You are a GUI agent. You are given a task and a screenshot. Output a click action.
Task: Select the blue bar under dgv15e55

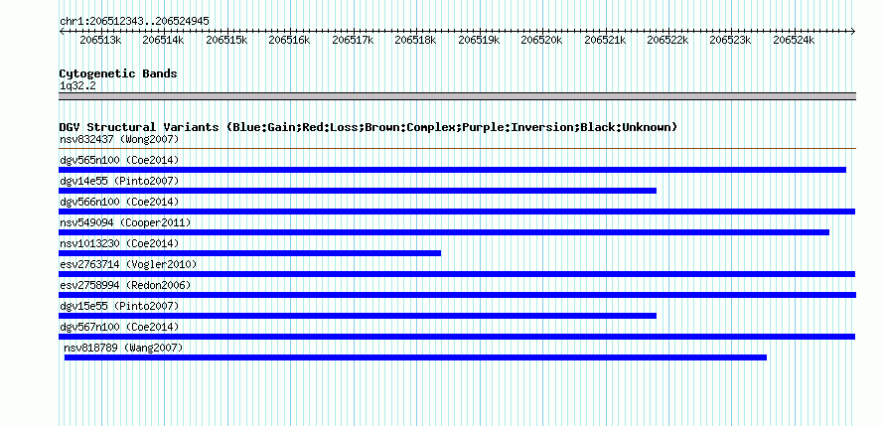358,316
